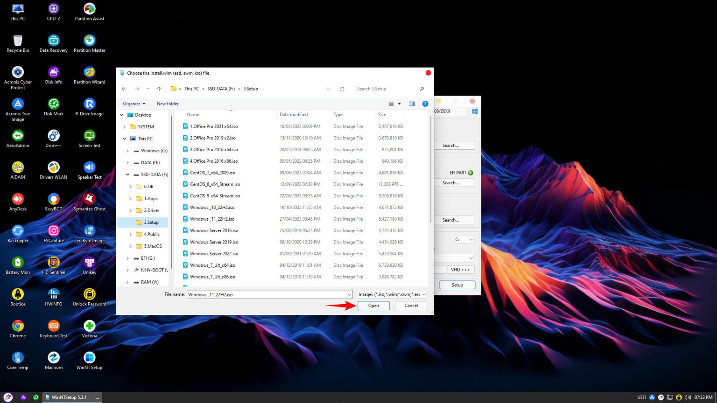The height and width of the screenshot is (403, 717).
Task: Toggle the preview pane in the dialog toolbar
Action: (412, 104)
